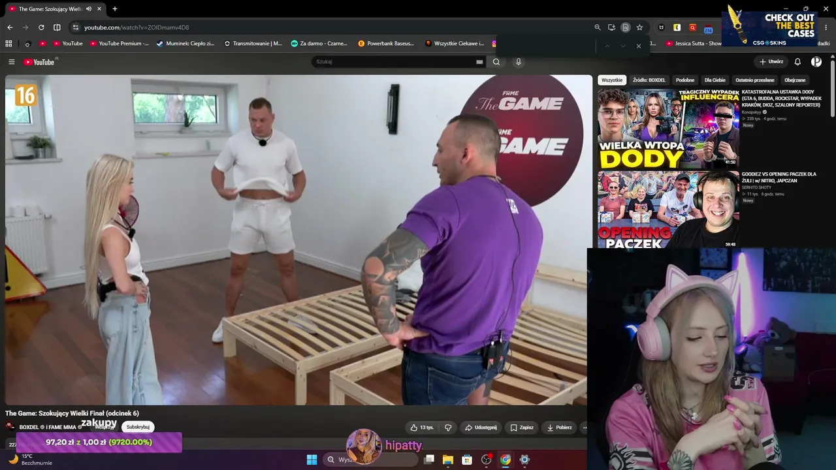This screenshot has height=470, width=836.
Task: Open the on-screen keyboard in search box
Action: pyautogui.click(x=479, y=62)
